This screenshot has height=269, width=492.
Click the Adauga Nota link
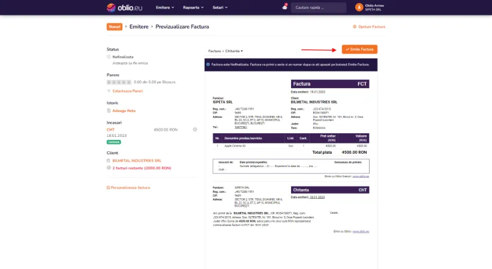(124, 111)
